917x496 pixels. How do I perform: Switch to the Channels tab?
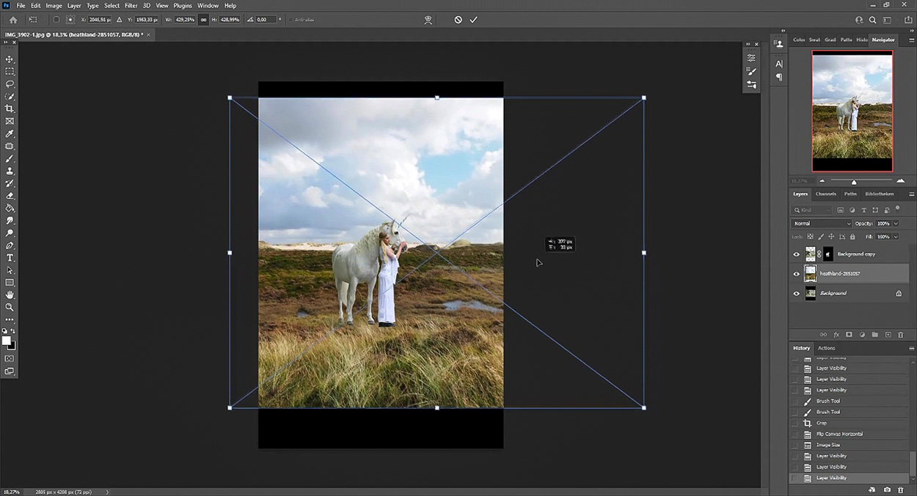click(825, 194)
